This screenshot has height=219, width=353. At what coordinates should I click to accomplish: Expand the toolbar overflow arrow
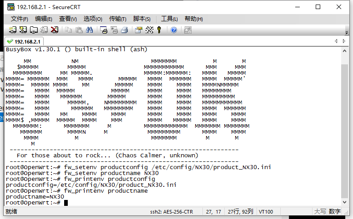347,33
